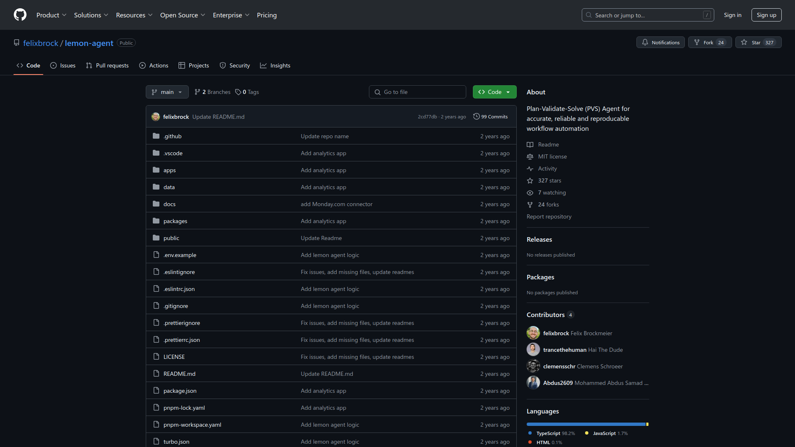Open the repository's Issues icon tab

click(x=53, y=65)
